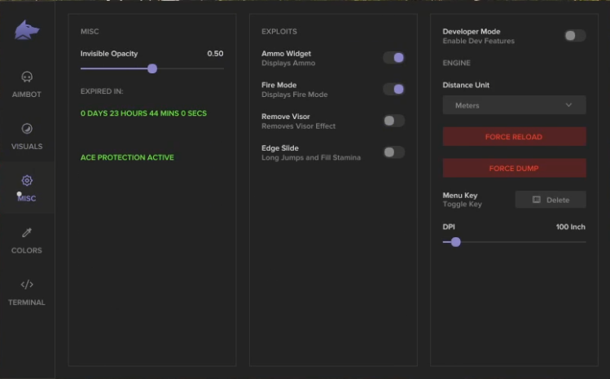This screenshot has height=379, width=610.
Task: Switch to the COLORS tab label
Action: pos(27,250)
